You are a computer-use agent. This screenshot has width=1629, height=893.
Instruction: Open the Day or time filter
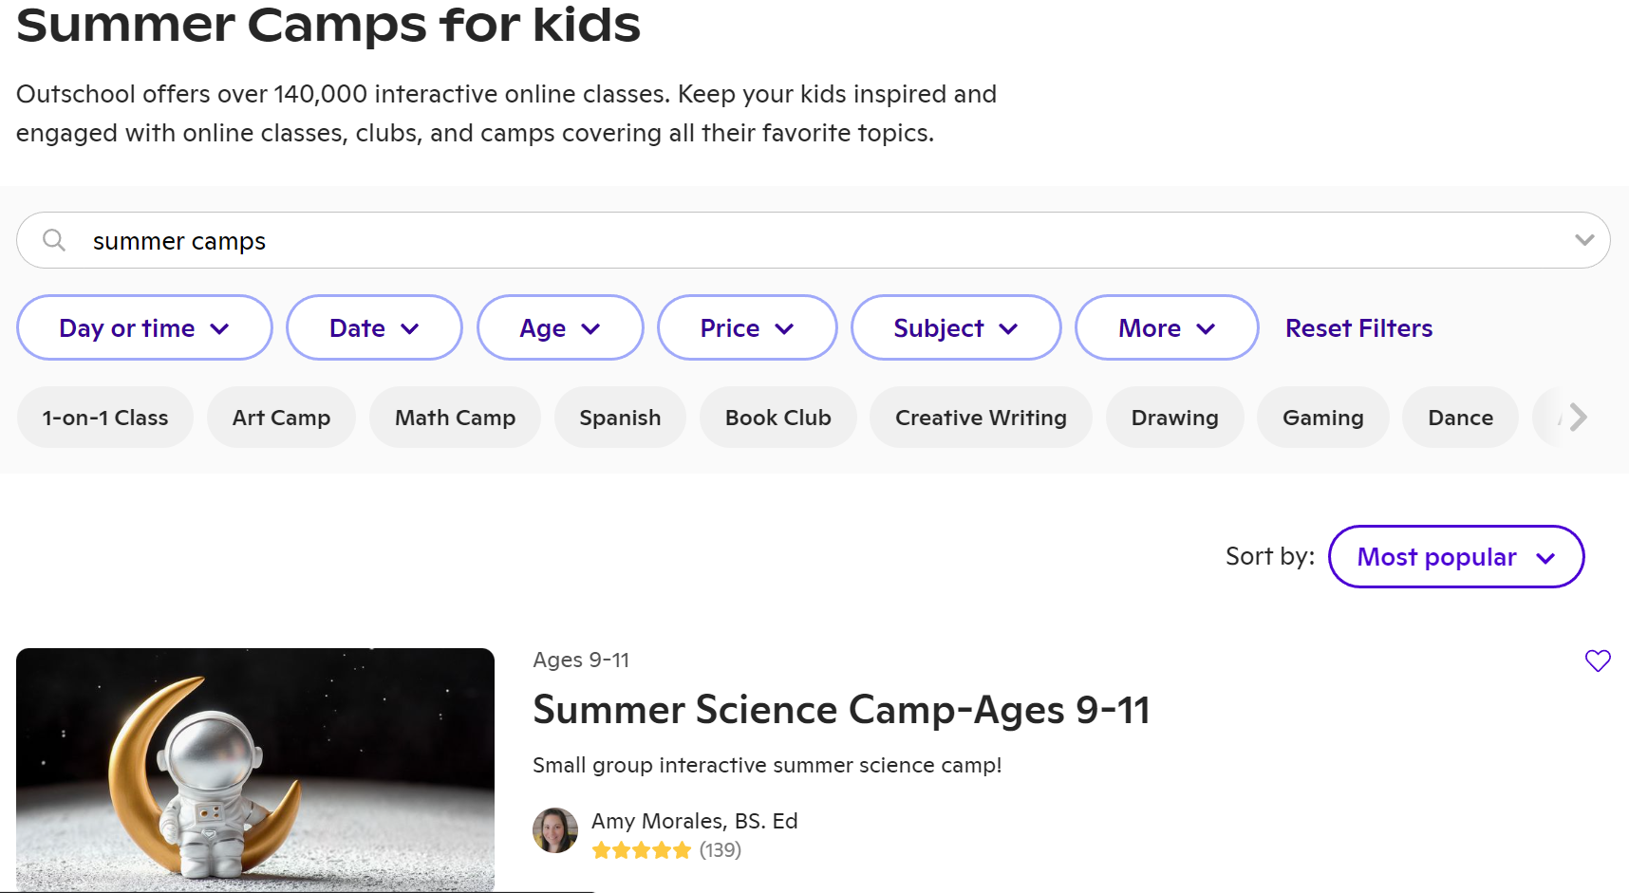pos(144,328)
